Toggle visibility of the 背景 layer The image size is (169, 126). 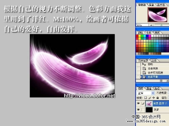138,110
